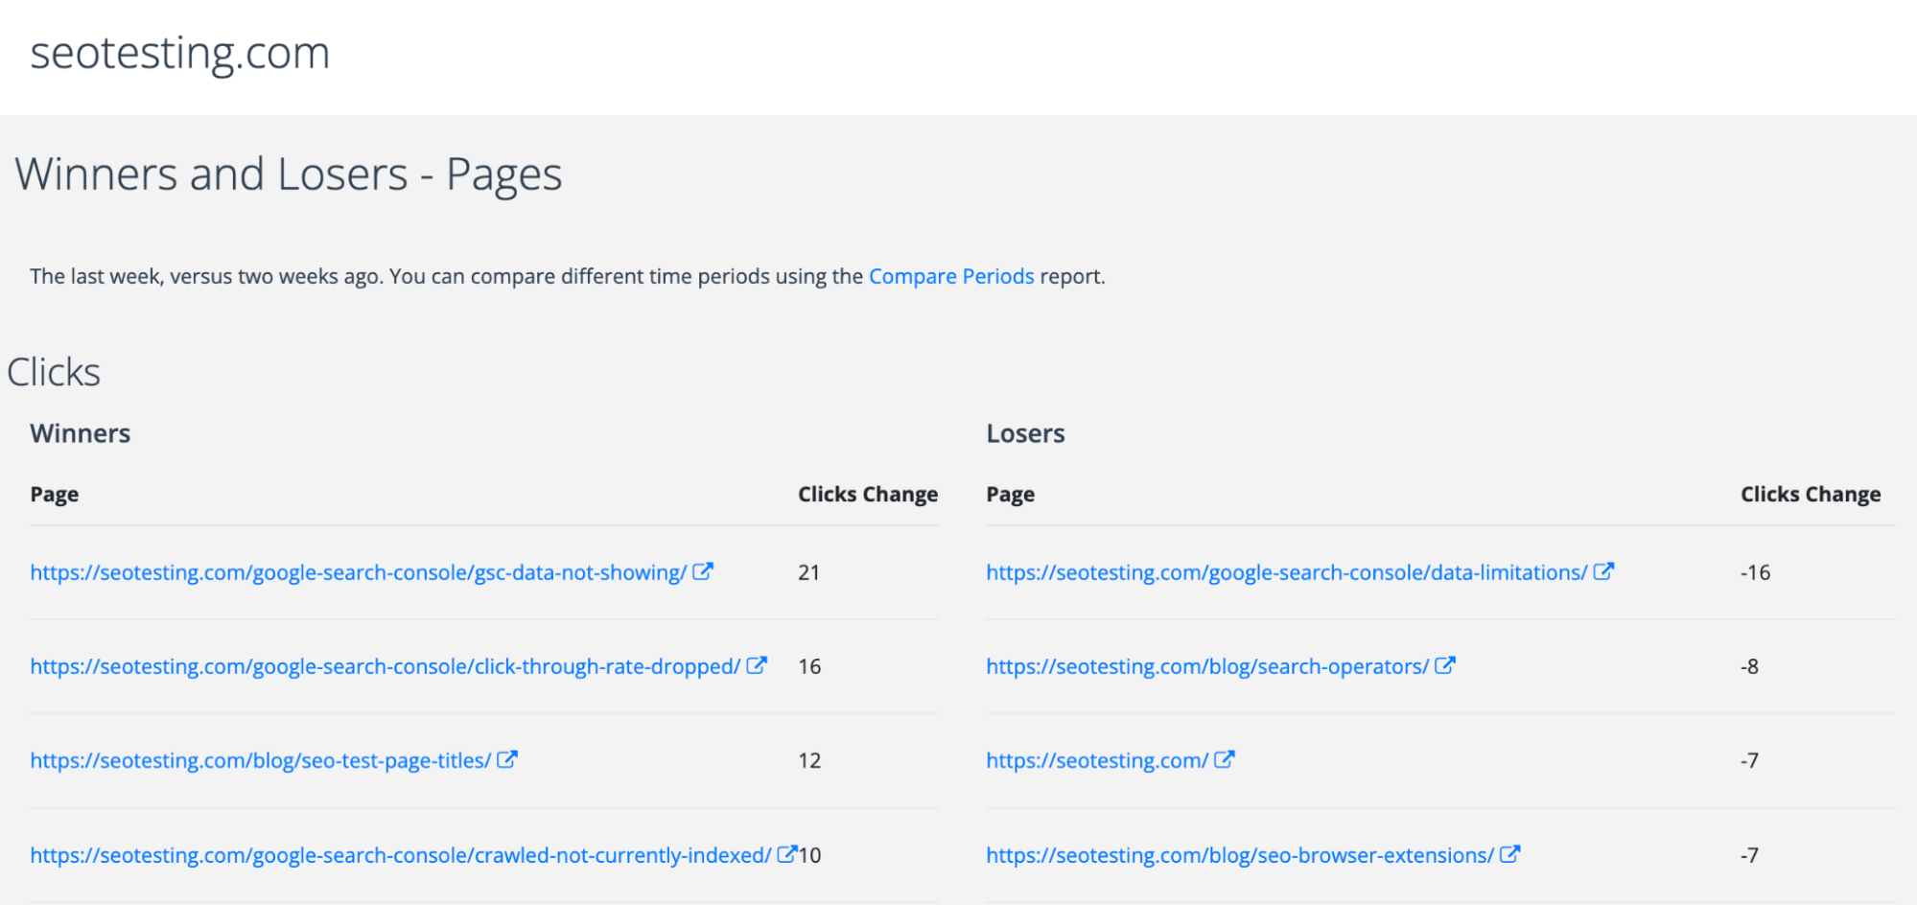The width and height of the screenshot is (1917, 905).
Task: Open the data-limitations page URL
Action: click(x=1287, y=572)
